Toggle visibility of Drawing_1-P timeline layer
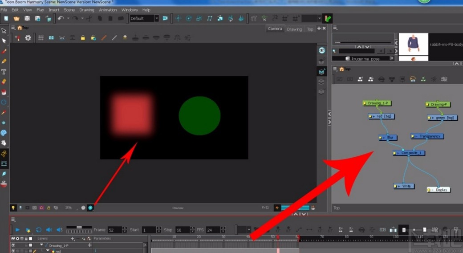The height and width of the screenshot is (253, 463). point(13,245)
